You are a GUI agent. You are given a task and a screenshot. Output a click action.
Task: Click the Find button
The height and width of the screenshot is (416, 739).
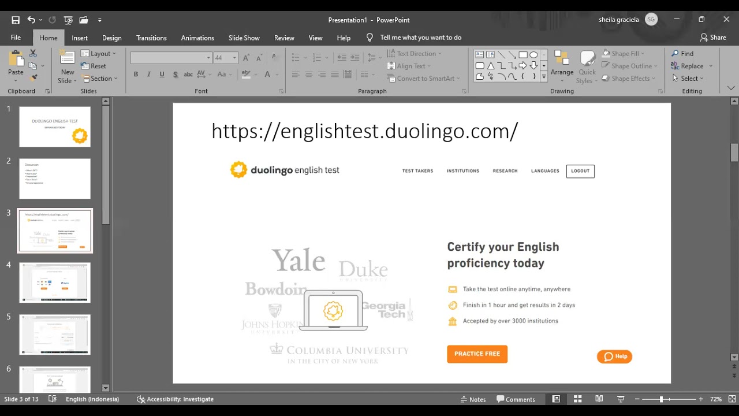coord(682,53)
